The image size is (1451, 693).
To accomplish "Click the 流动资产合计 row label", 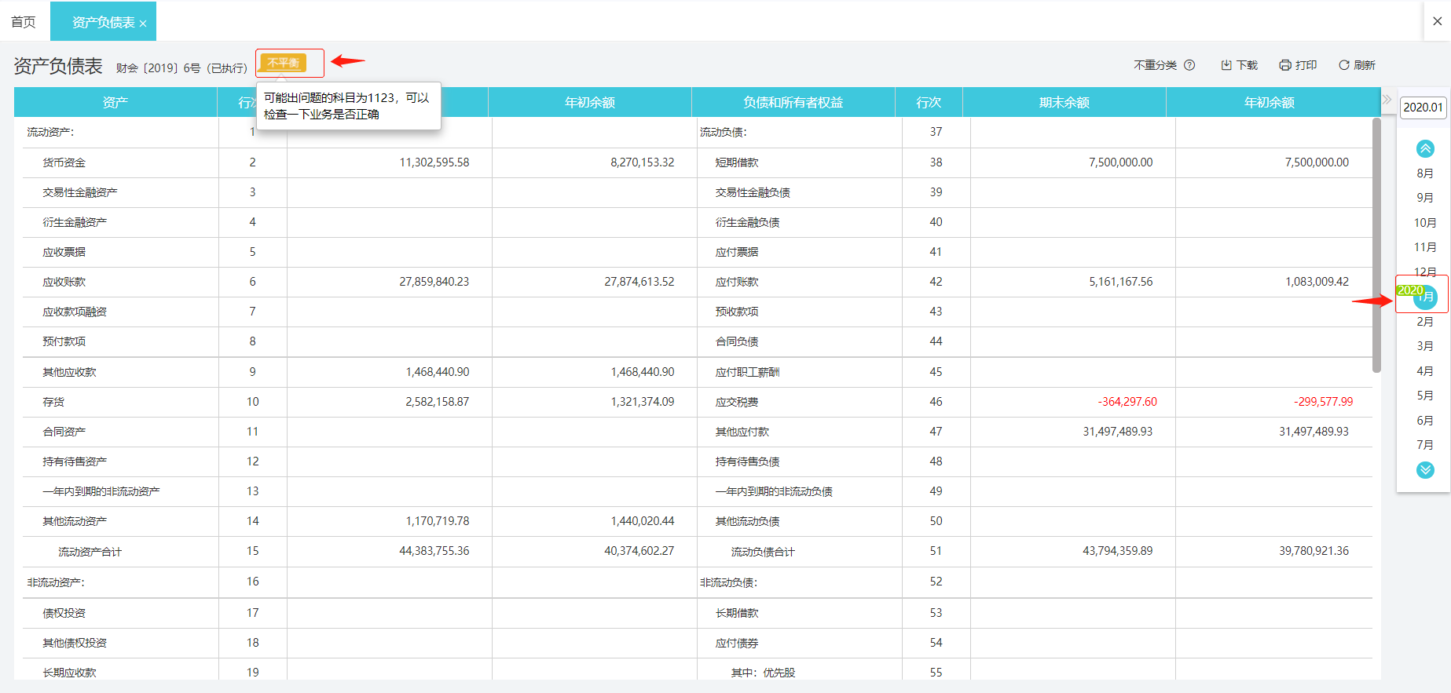I will coord(90,552).
